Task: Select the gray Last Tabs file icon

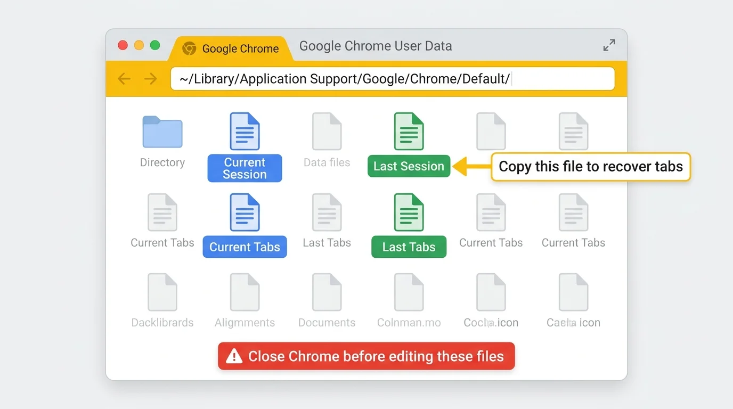Action: 327,212
